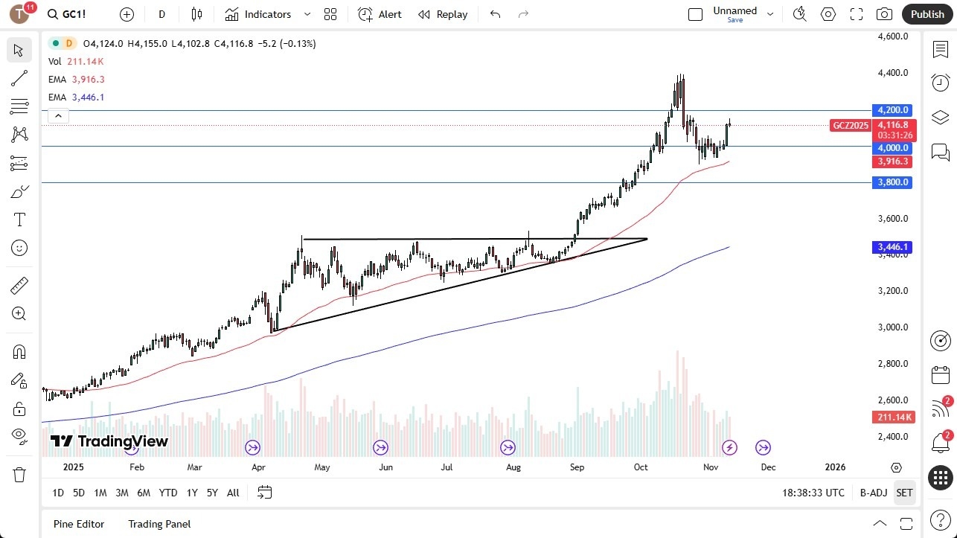Open the Trading Panel tab
The width and height of the screenshot is (957, 538).
tap(159, 524)
